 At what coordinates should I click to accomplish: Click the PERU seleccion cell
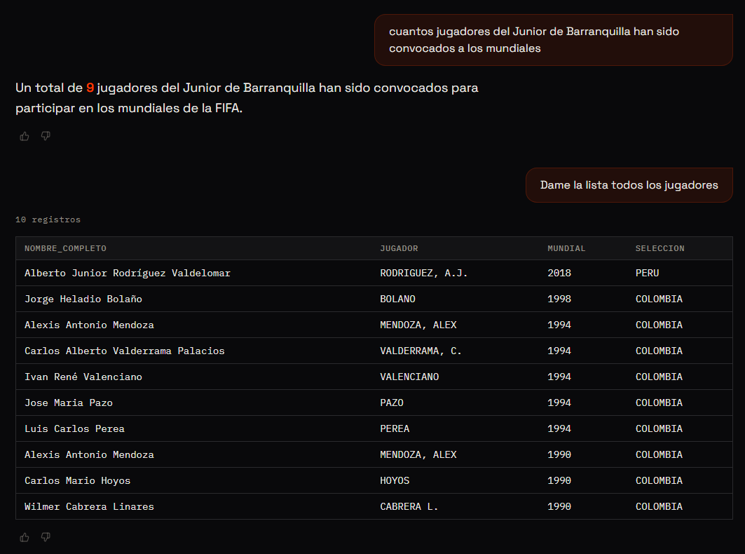(x=647, y=273)
